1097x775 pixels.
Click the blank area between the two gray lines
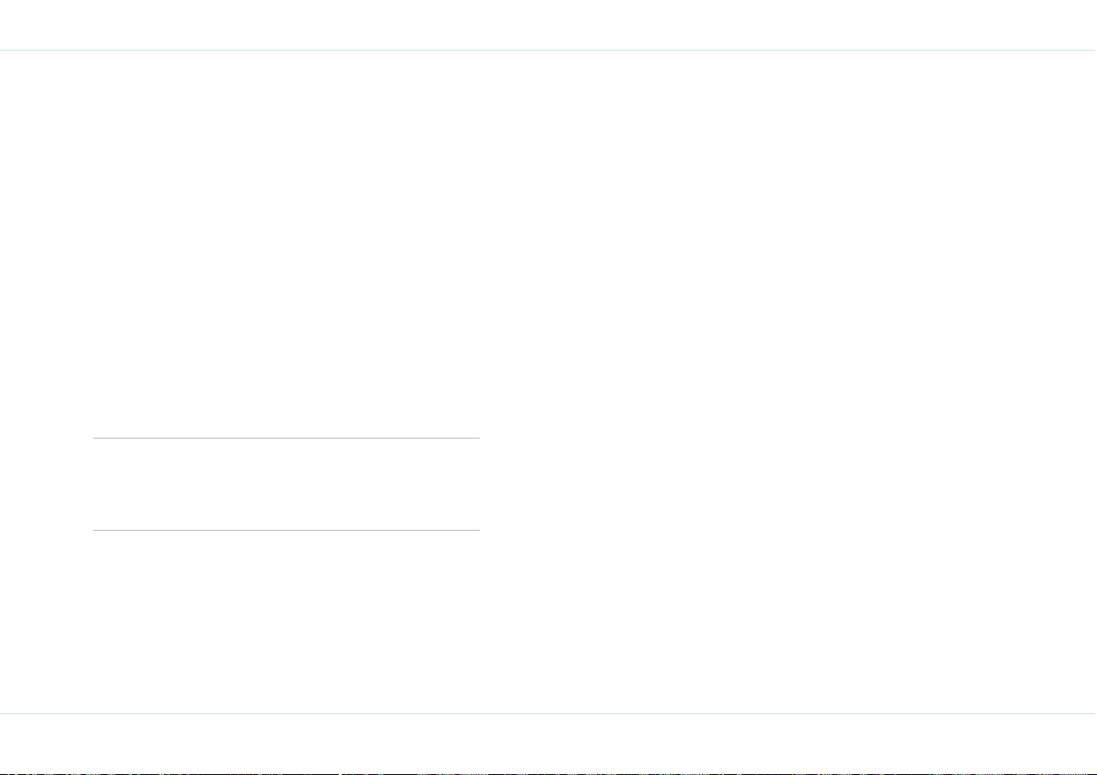coord(286,484)
